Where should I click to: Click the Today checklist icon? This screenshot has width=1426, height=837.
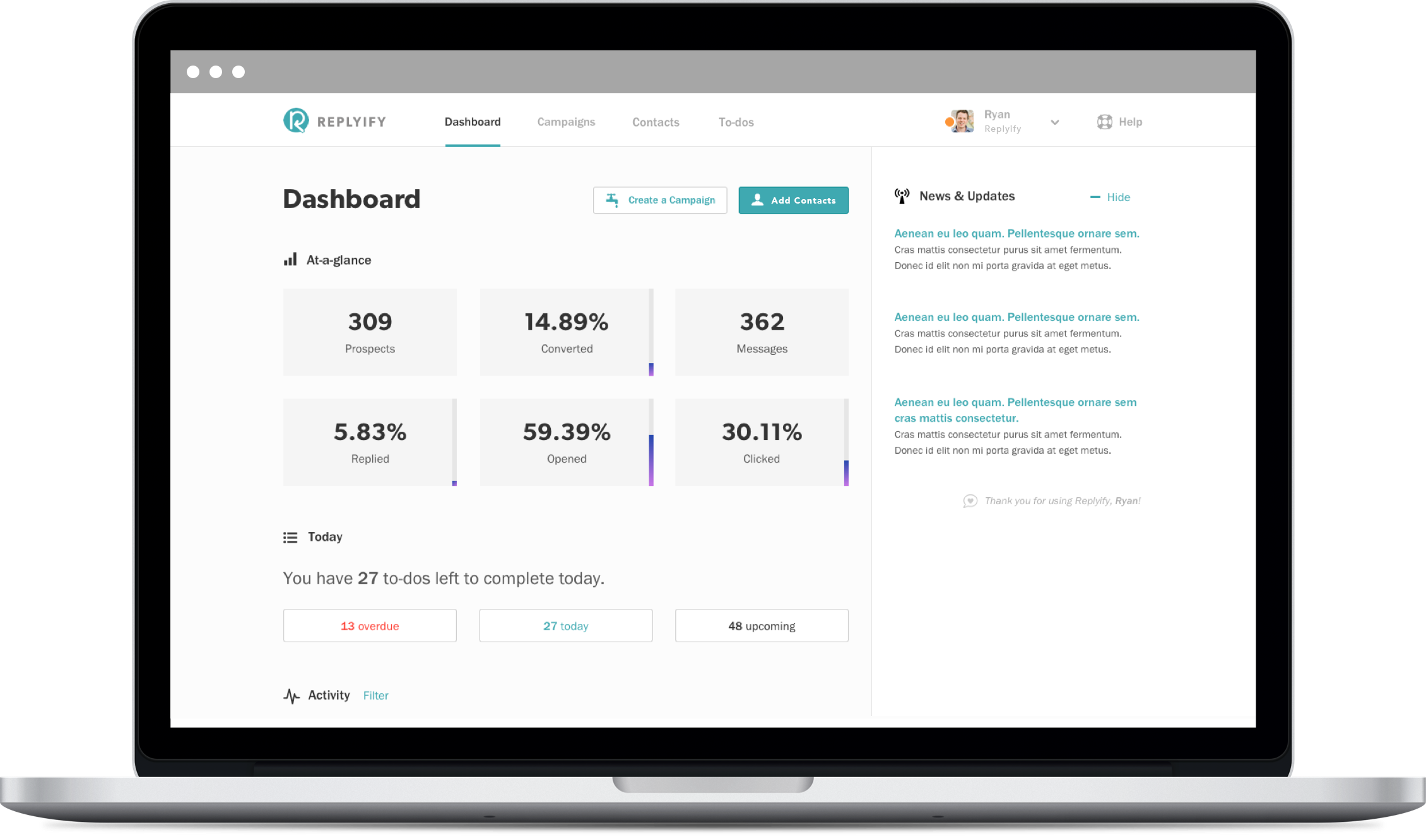pos(290,536)
